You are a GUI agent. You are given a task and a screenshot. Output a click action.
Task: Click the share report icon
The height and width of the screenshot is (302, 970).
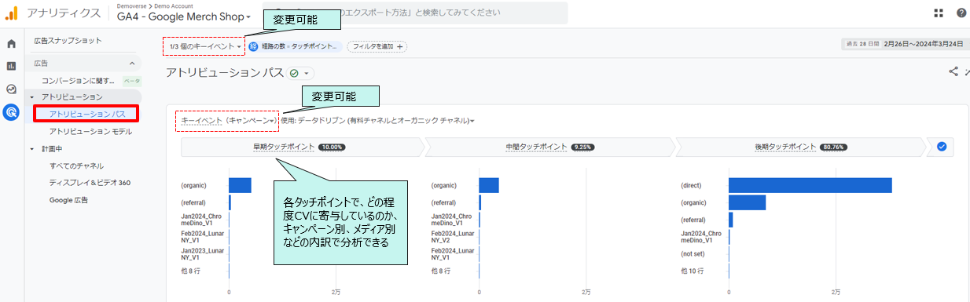coord(953,71)
